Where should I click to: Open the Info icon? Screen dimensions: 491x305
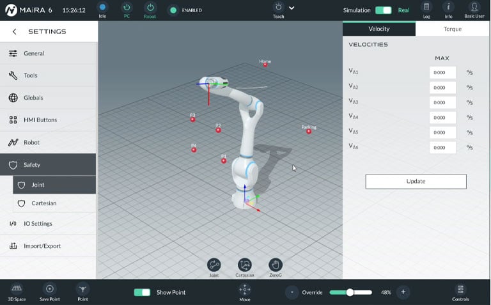[448, 8]
